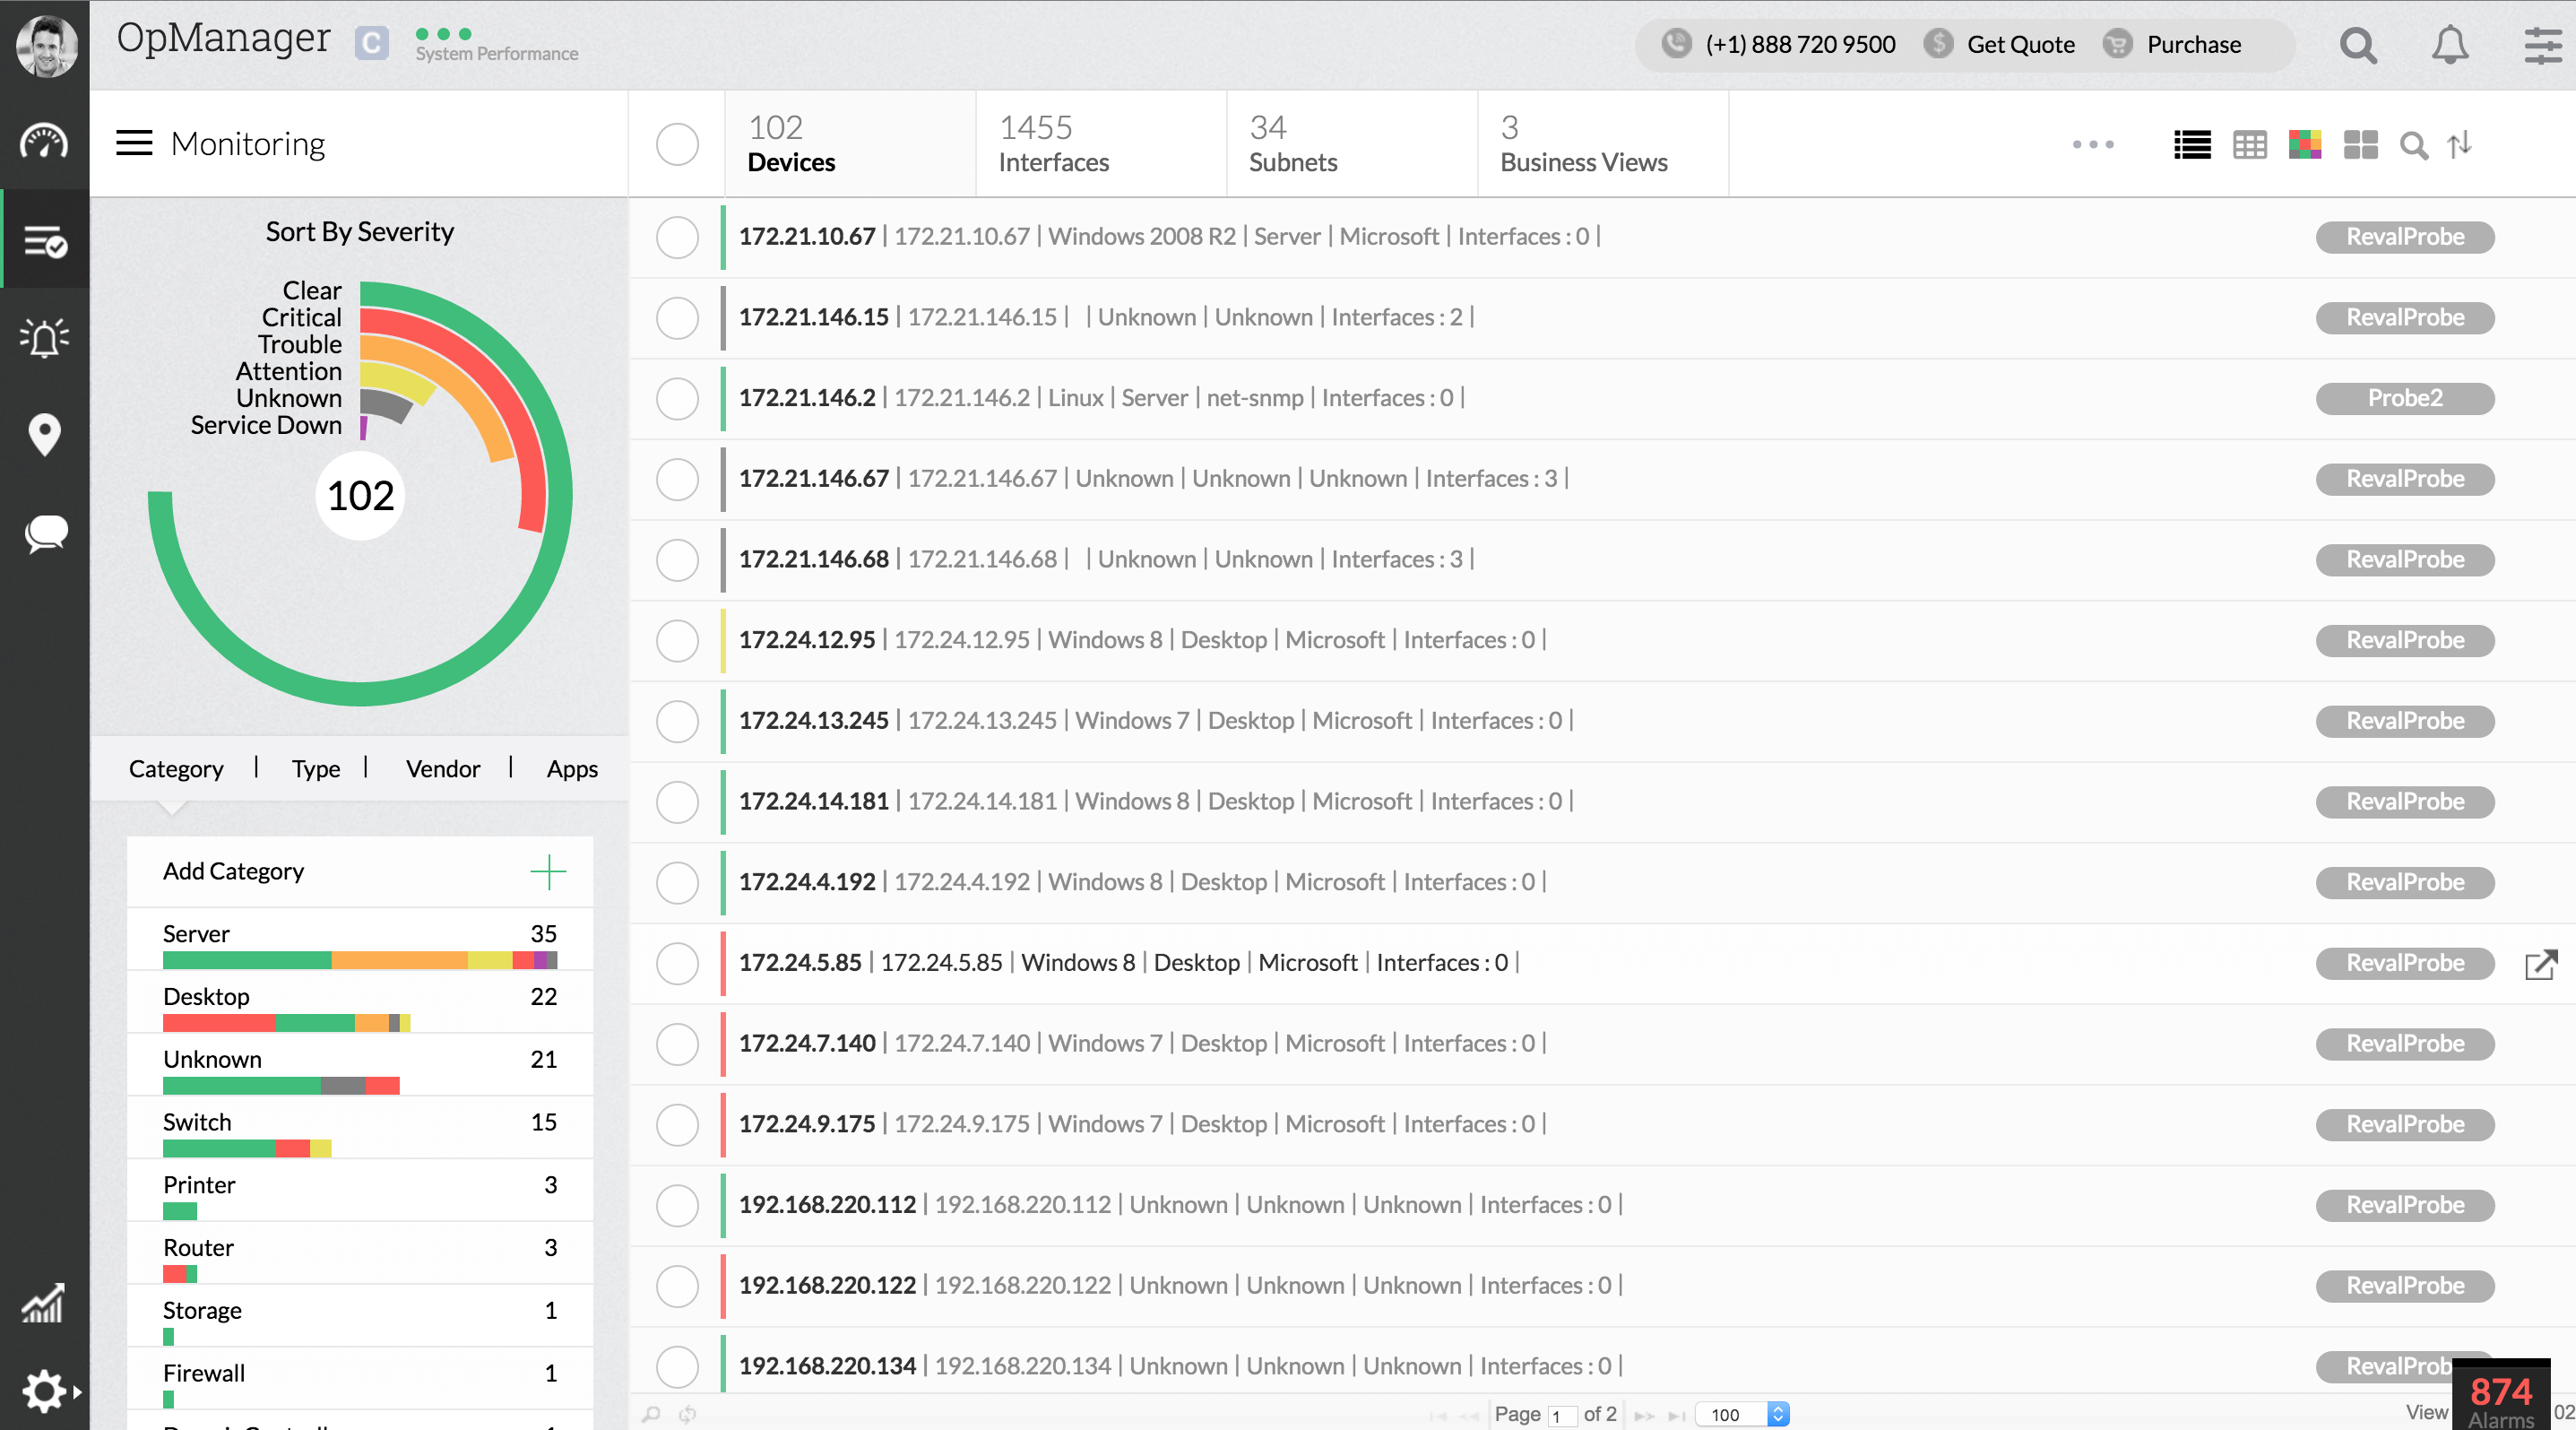This screenshot has height=1430, width=2576.
Task: Toggle the select-all devices circle checkbox
Action: pos(677,144)
